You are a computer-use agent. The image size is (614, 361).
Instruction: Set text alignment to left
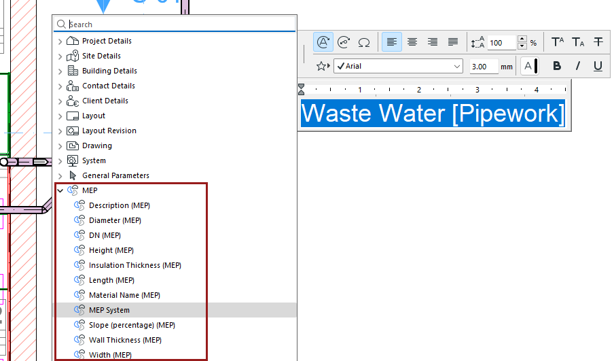(392, 42)
